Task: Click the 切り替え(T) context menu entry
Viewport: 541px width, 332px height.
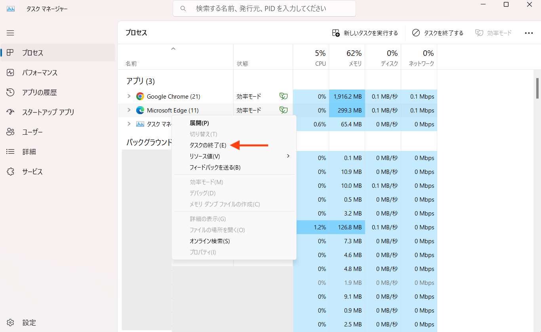Action: 234,134
